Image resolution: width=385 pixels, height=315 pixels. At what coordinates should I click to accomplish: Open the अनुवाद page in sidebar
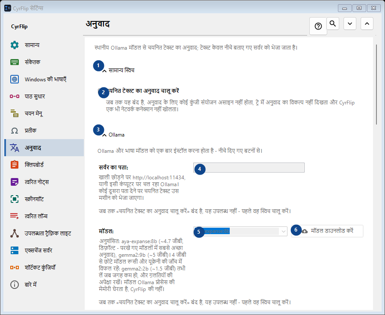pyautogui.click(x=44, y=148)
